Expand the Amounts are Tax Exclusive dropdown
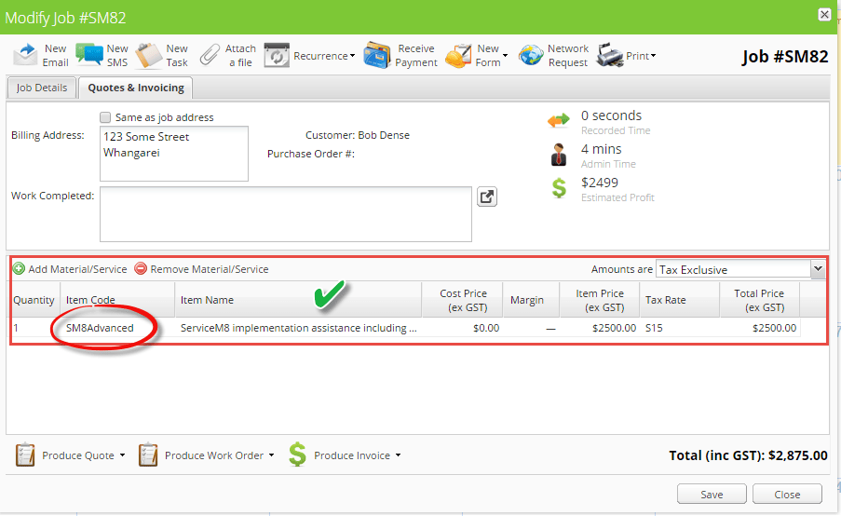Image resolution: width=841 pixels, height=516 pixels. point(818,269)
